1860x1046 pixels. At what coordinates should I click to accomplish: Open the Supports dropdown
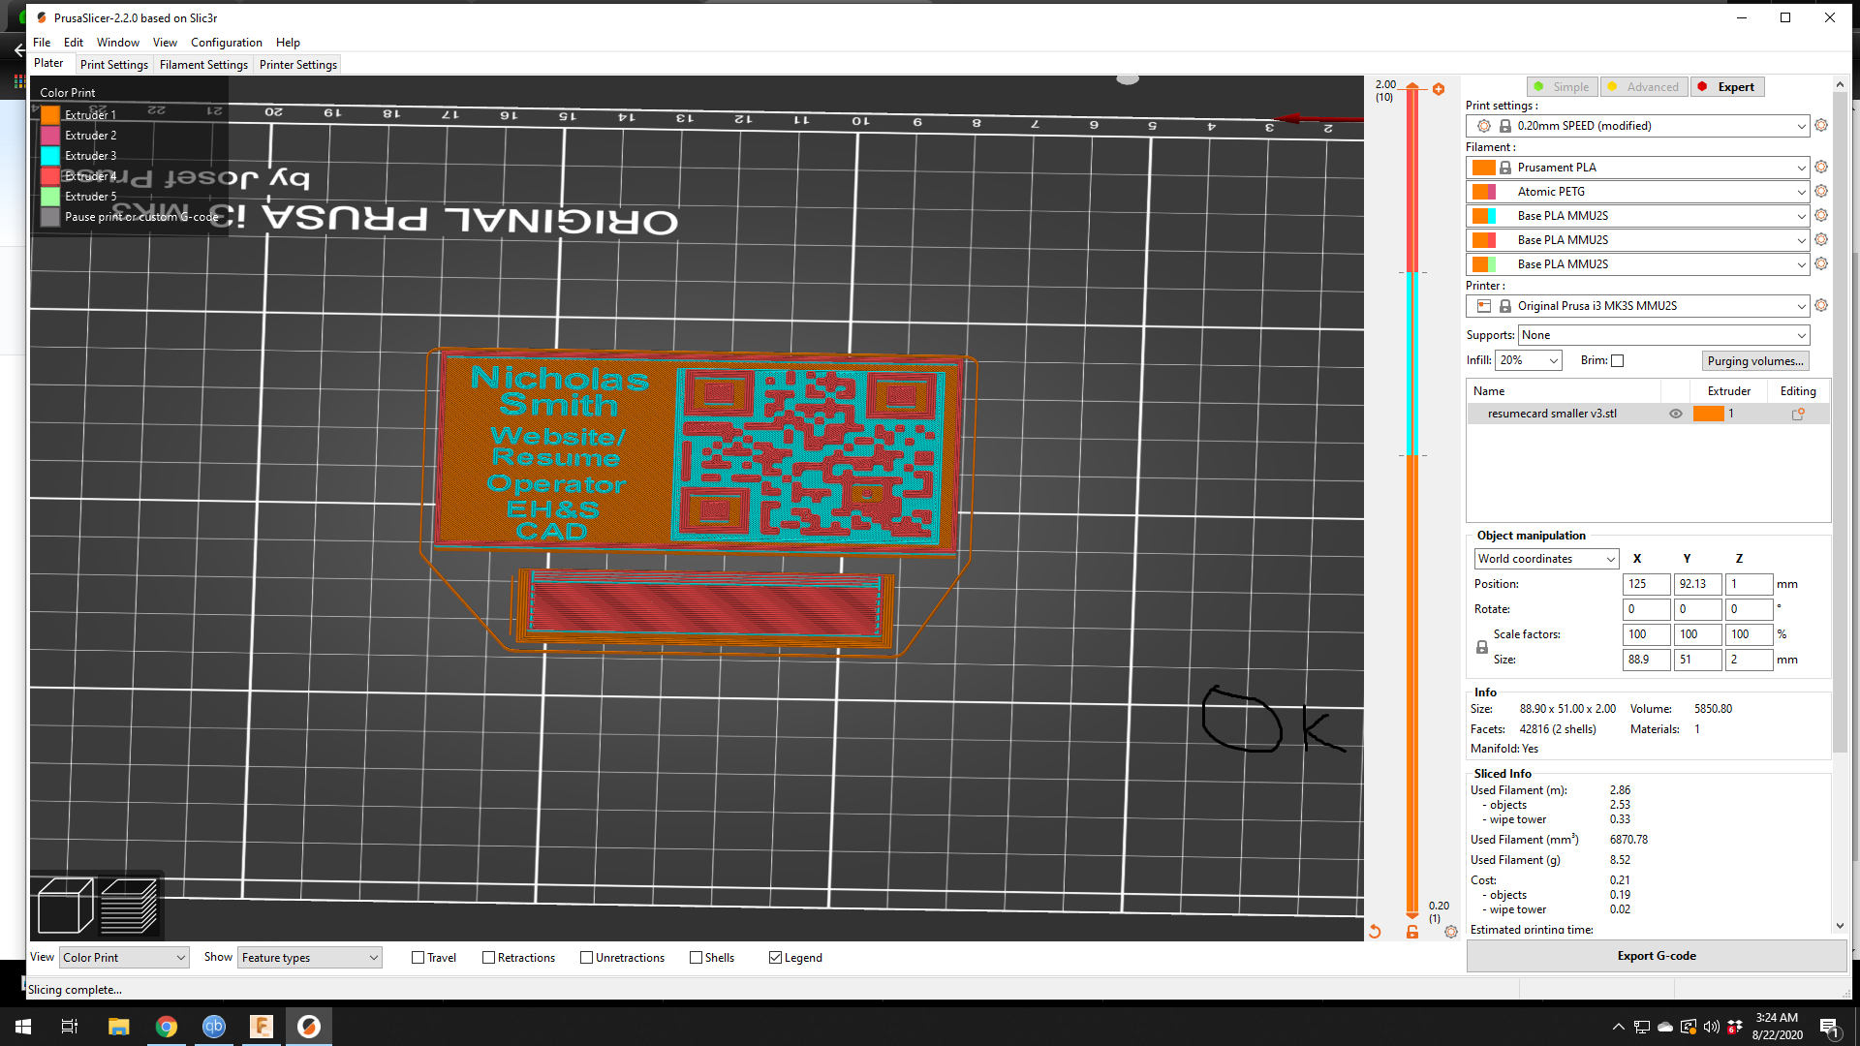[x=1662, y=334]
